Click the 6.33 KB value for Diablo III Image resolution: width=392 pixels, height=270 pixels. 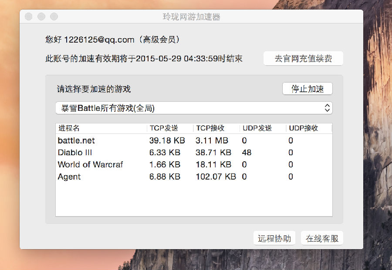click(x=165, y=153)
